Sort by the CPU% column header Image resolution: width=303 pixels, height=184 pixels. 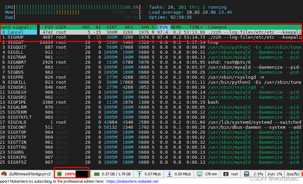point(162,27)
